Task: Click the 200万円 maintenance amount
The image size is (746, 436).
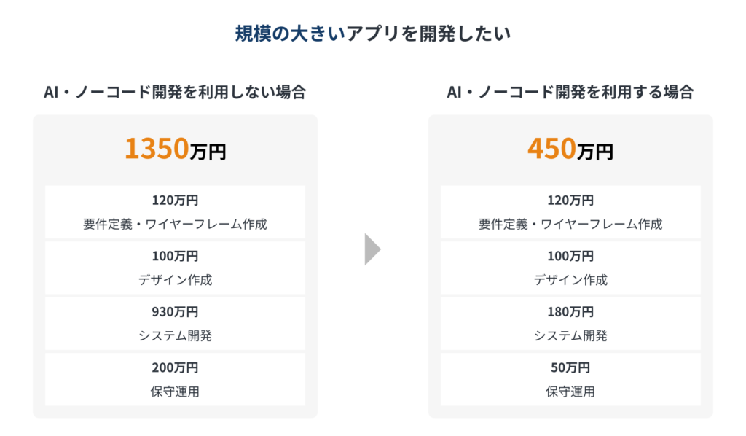Action: point(175,367)
